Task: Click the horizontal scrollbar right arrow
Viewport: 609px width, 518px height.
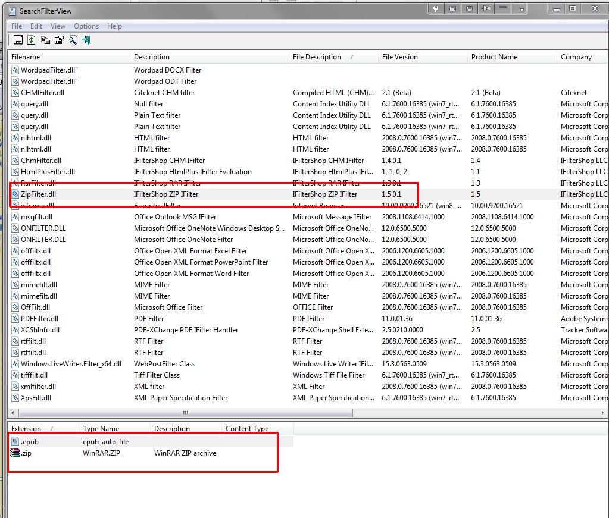Action: (603, 413)
